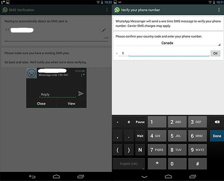This screenshot has width=224, height=181.
Task: Tap Close on the SMS popup
Action: [x=41, y=104]
